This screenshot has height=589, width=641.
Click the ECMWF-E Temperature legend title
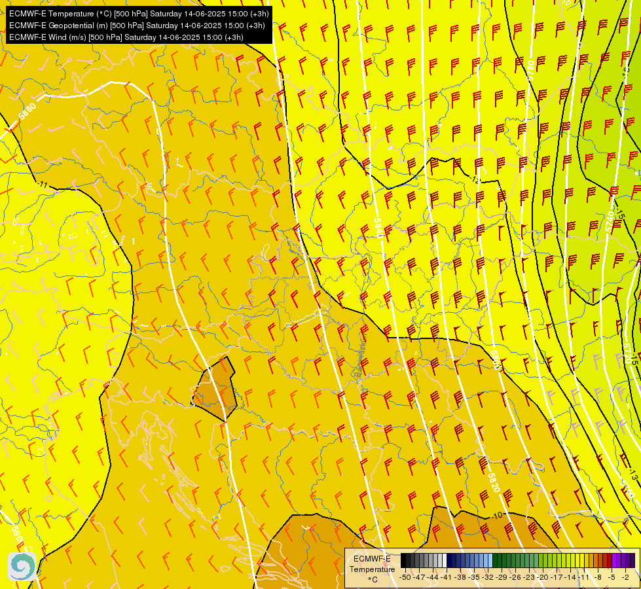[372, 563]
